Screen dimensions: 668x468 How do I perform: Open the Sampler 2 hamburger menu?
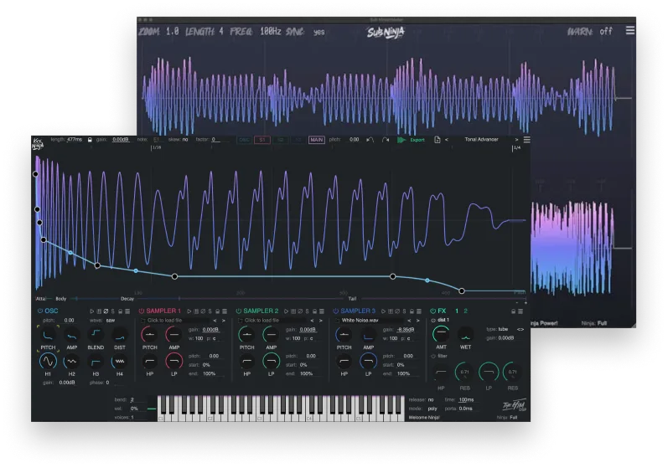point(322,311)
